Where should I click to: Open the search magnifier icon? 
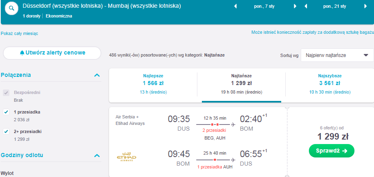(x=12, y=8)
